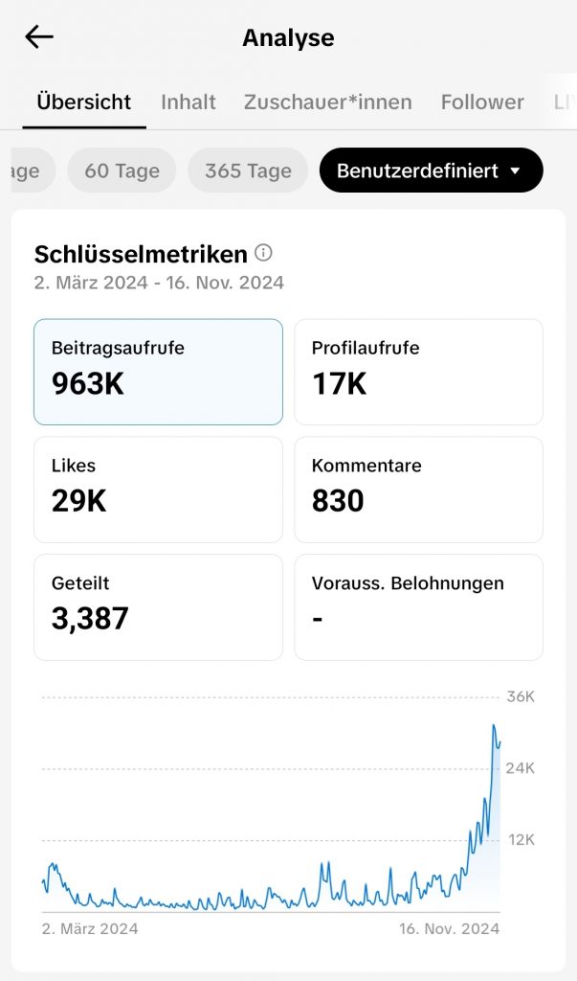Tap the peak of the views chart
The image size is (577, 981).
(494, 726)
